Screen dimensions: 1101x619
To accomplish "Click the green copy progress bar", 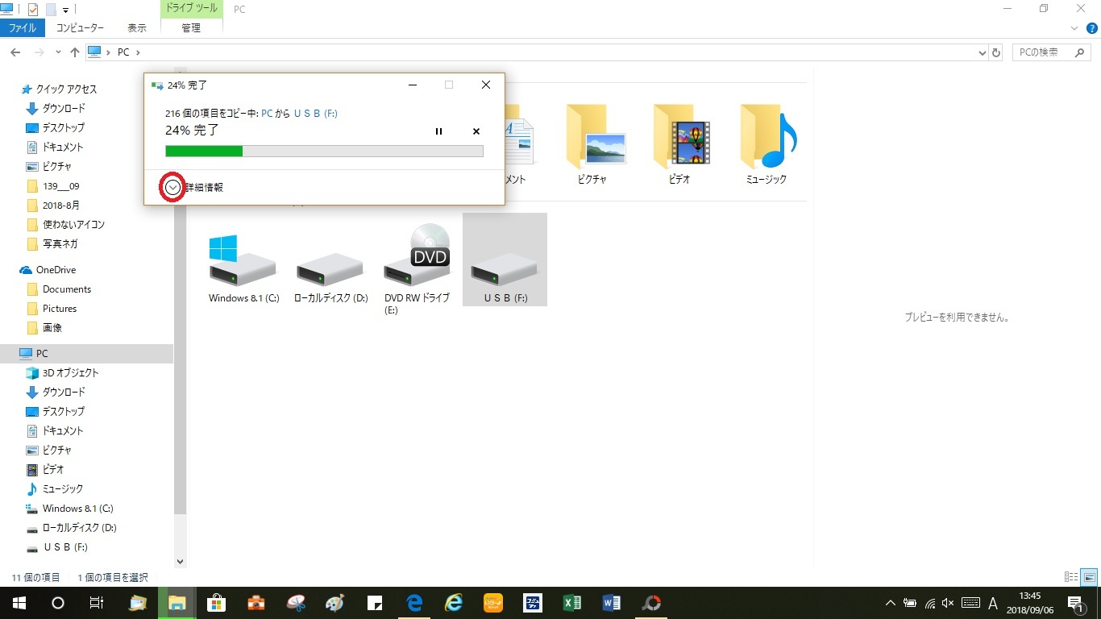I will coord(324,151).
